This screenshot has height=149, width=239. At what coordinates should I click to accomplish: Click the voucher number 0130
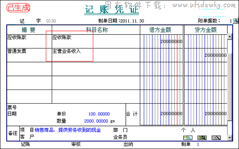click(x=51, y=21)
